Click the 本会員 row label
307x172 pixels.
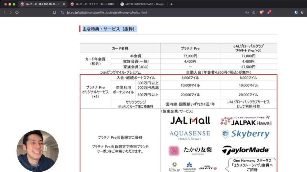[136, 56]
